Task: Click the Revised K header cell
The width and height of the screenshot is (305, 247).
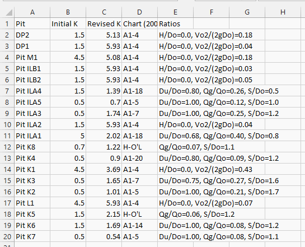Action: pos(104,24)
